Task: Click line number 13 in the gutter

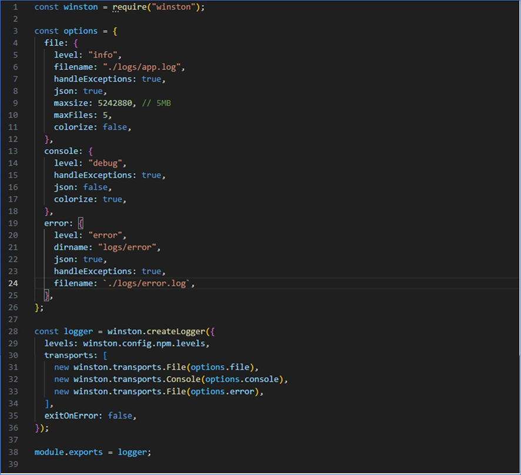Action: pos(13,151)
